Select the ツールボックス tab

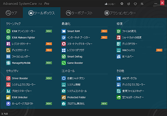click(x=42, y=13)
